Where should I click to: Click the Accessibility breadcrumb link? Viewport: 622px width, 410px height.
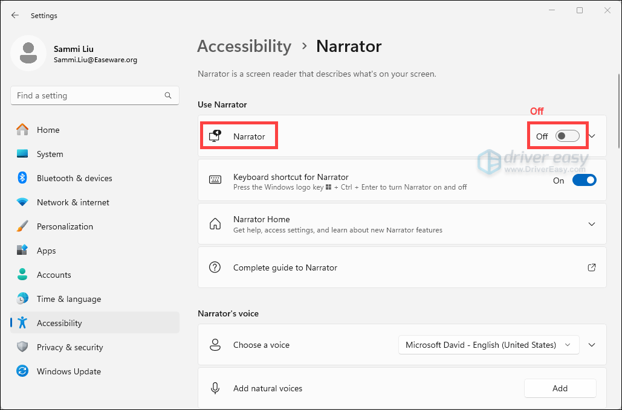(244, 46)
